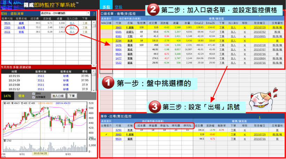Toggle the 布林軌道 Bollinger band checkbox
This screenshot has width=286, height=159.
coord(33,97)
